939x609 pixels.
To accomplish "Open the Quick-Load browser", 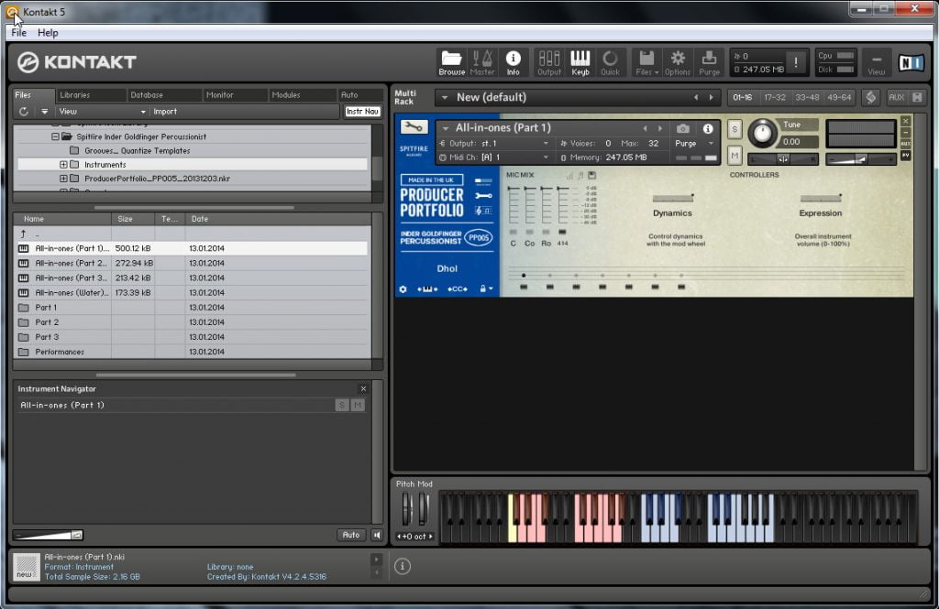I will [x=610, y=63].
